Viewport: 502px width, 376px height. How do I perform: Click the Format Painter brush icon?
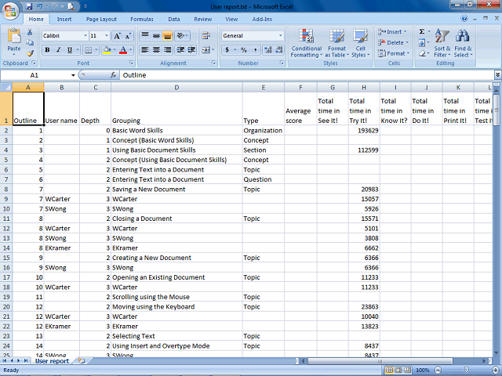[30, 53]
